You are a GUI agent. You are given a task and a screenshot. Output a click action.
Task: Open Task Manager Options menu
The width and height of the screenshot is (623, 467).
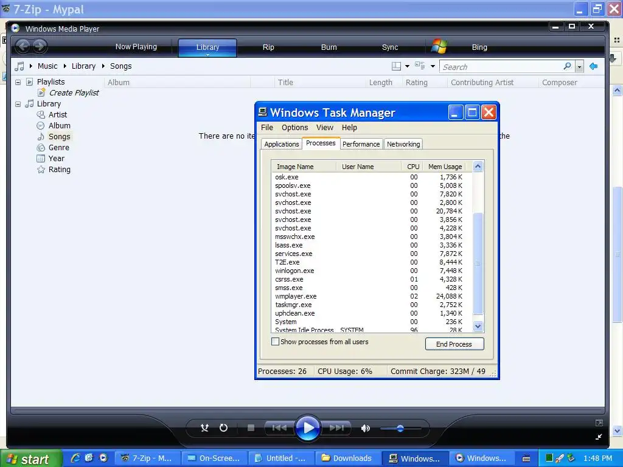point(295,128)
